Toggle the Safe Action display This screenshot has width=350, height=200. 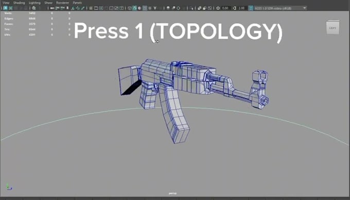point(116,8)
